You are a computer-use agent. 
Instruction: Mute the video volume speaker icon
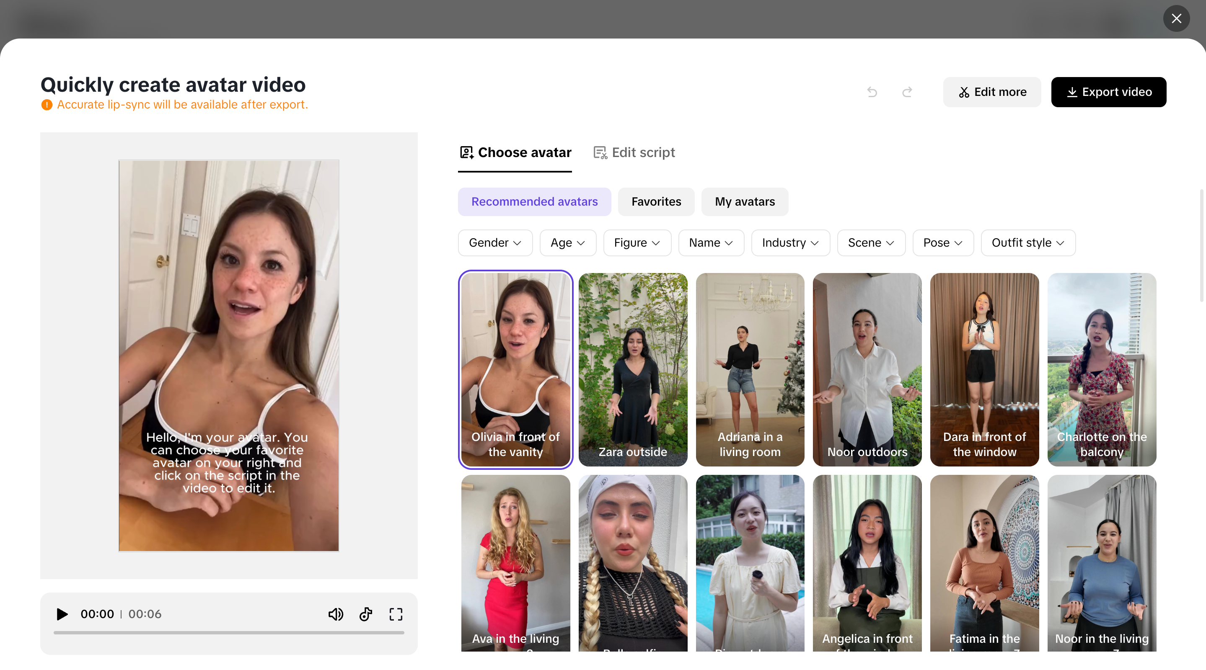[x=335, y=614]
